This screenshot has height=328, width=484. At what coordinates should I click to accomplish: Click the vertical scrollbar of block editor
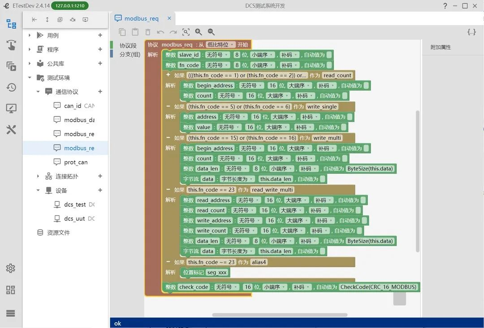tap(418, 181)
